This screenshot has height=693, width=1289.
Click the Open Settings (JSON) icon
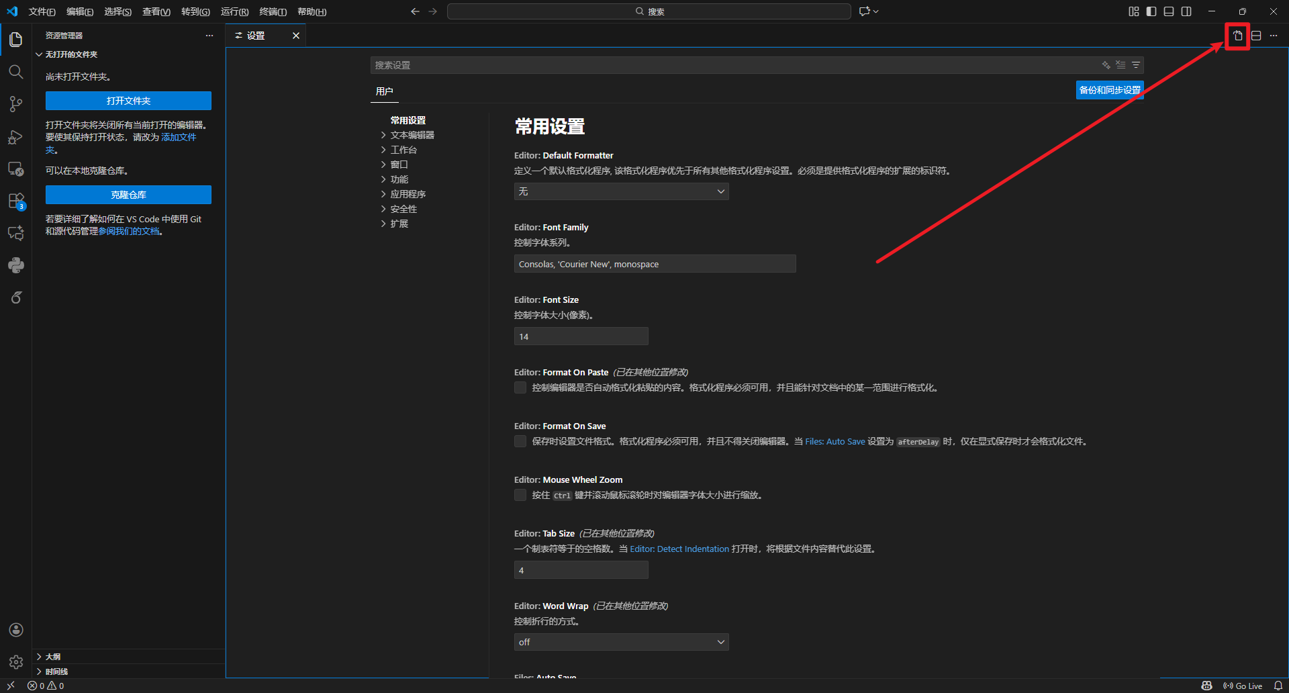pyautogui.click(x=1238, y=36)
